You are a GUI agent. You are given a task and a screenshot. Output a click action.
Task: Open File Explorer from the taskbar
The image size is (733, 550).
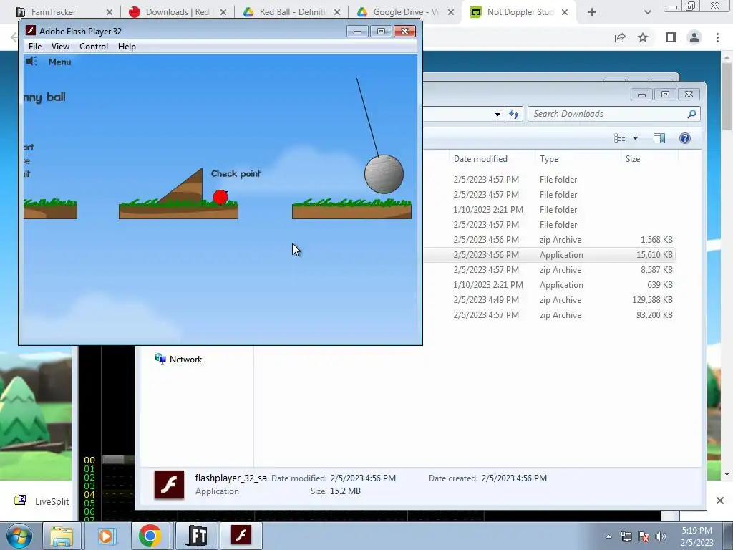tap(62, 536)
